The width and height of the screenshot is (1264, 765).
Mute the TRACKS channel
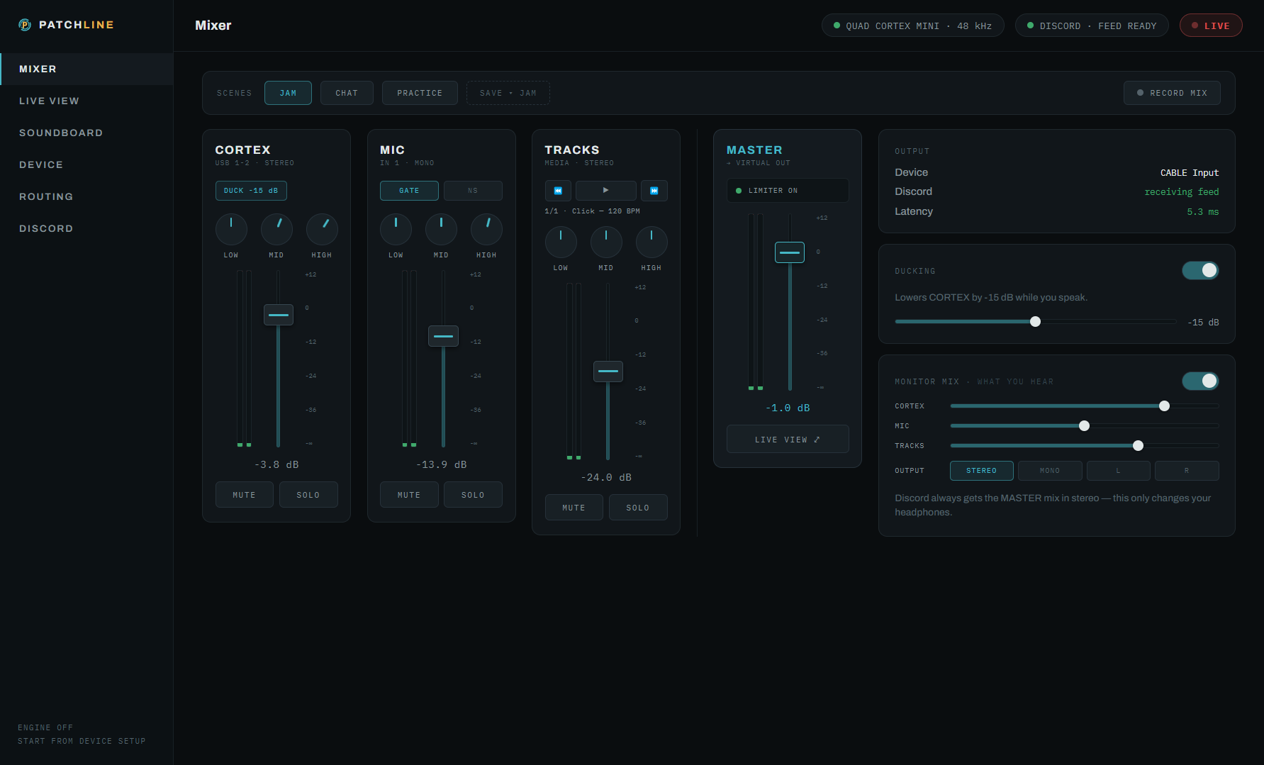tap(574, 508)
